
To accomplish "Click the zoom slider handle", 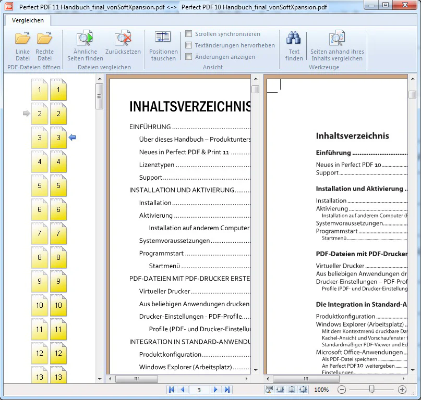I will pos(371,389).
